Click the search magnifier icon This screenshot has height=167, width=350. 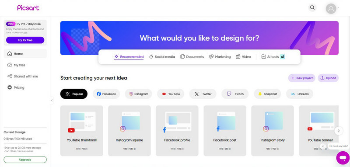pyautogui.click(x=312, y=8)
